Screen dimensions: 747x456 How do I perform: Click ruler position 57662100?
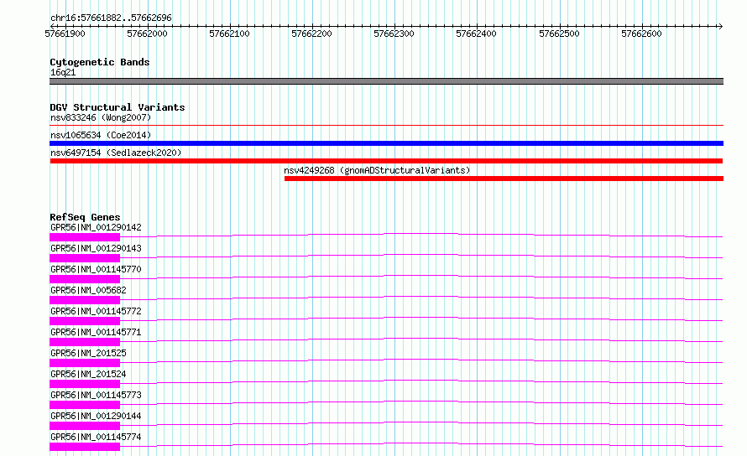click(230, 34)
